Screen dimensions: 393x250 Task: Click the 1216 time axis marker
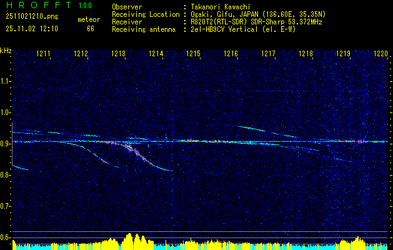[x=231, y=53]
